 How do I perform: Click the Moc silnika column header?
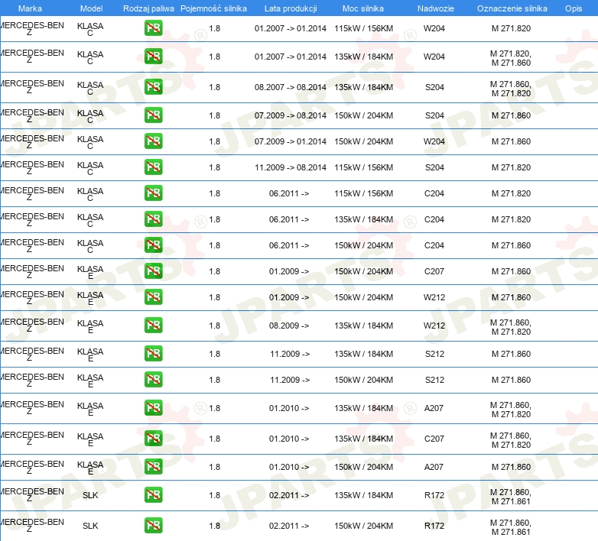click(x=363, y=8)
